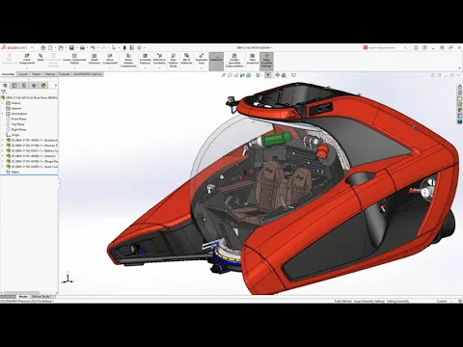The height and width of the screenshot is (347, 463).
Task: Click Assembly Features
Action: [x=145, y=59]
